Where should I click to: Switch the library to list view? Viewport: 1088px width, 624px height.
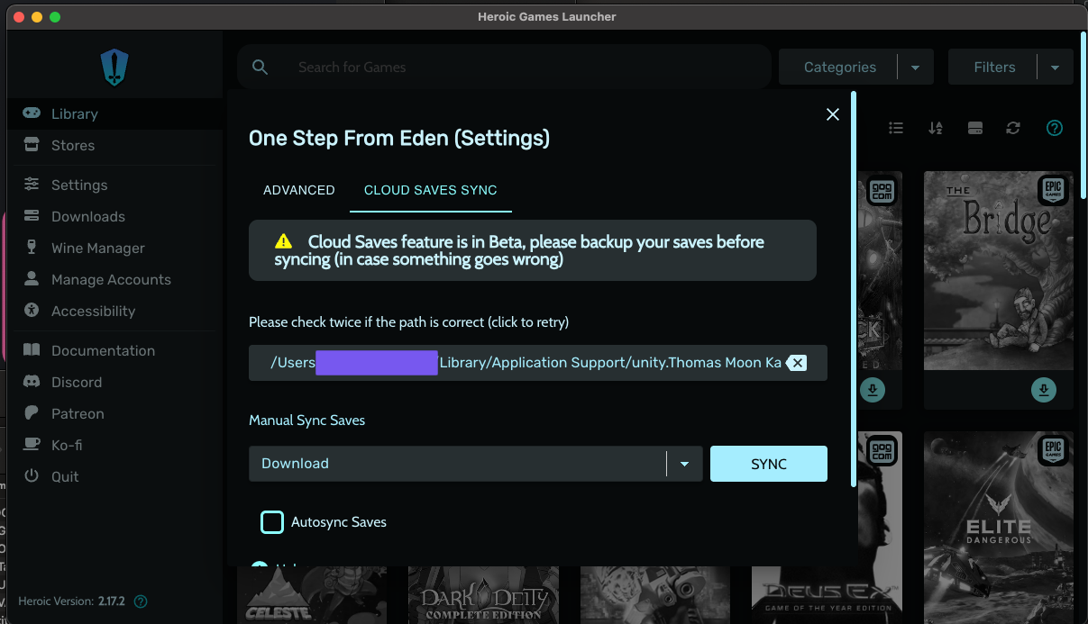pos(896,128)
